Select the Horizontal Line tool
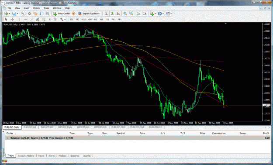The width and height of the screenshot is (273, 165). [x=26, y=19]
